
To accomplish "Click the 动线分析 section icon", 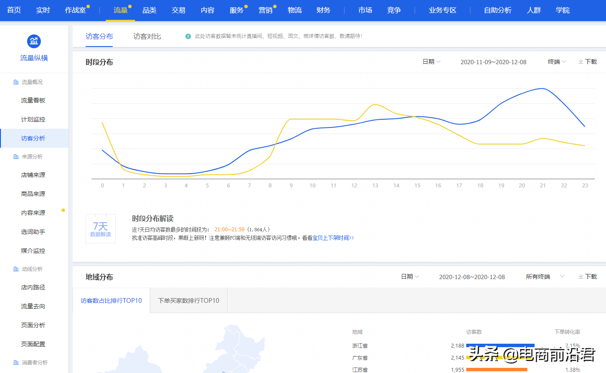I will click(16, 269).
